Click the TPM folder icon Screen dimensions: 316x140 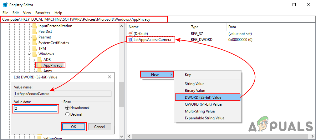35,48
